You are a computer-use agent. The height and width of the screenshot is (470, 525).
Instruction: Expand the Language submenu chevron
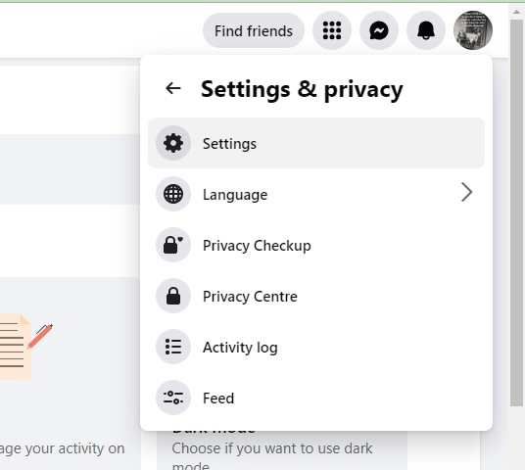(466, 192)
